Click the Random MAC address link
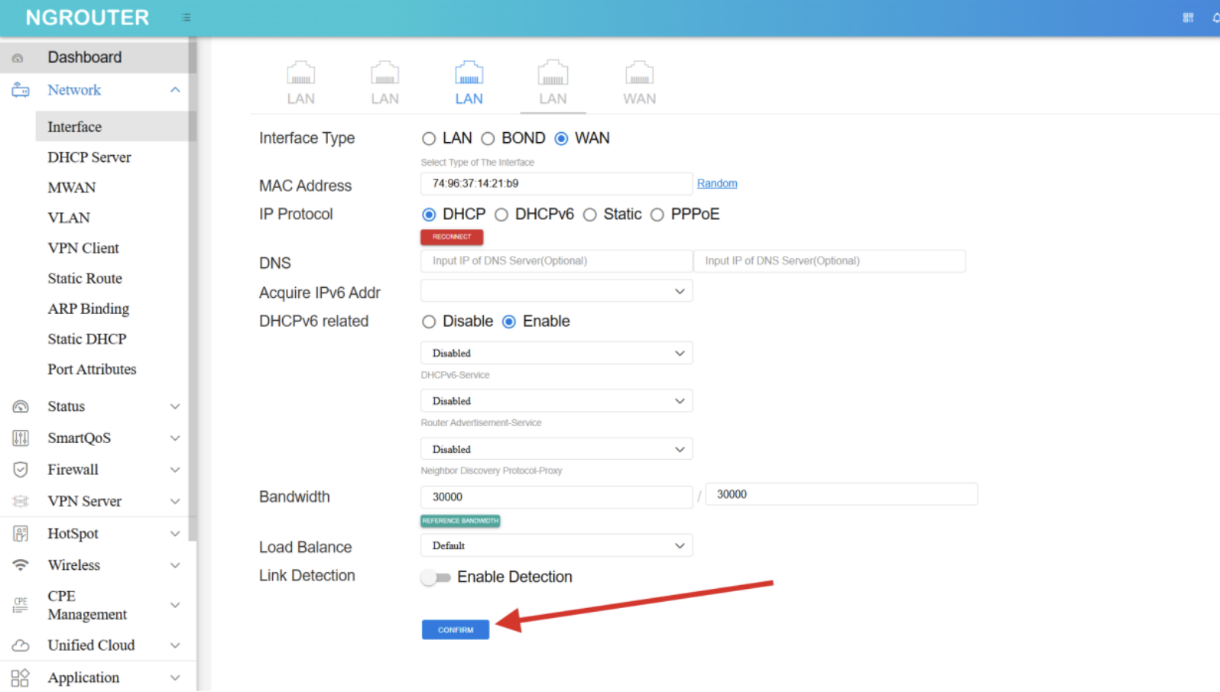This screenshot has width=1220, height=692. tap(716, 184)
